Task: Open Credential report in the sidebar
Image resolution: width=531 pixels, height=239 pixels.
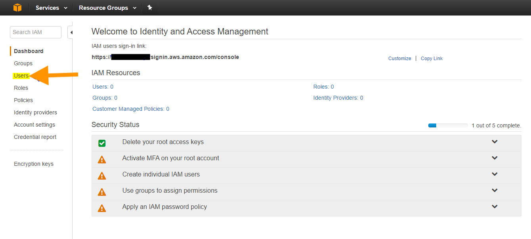Action: pyautogui.click(x=35, y=137)
